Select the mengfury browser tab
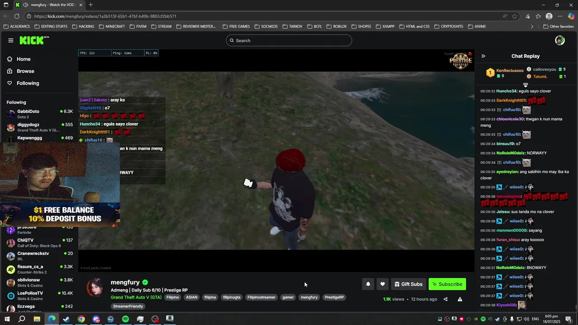Screen dimensions: 578x325 (x=49, y=5)
